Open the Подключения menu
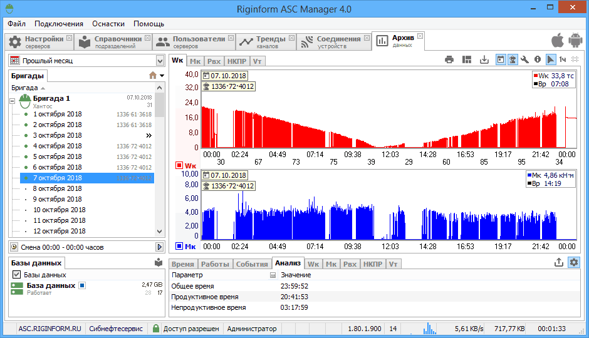Image resolution: width=589 pixels, height=338 pixels. (x=59, y=24)
